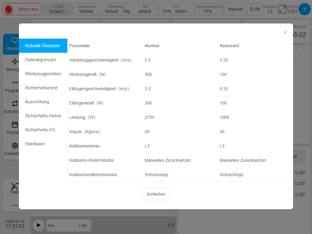Click Reduziert Schutzstopp reaction mode value
312x234 pixels.
[x=231, y=175]
